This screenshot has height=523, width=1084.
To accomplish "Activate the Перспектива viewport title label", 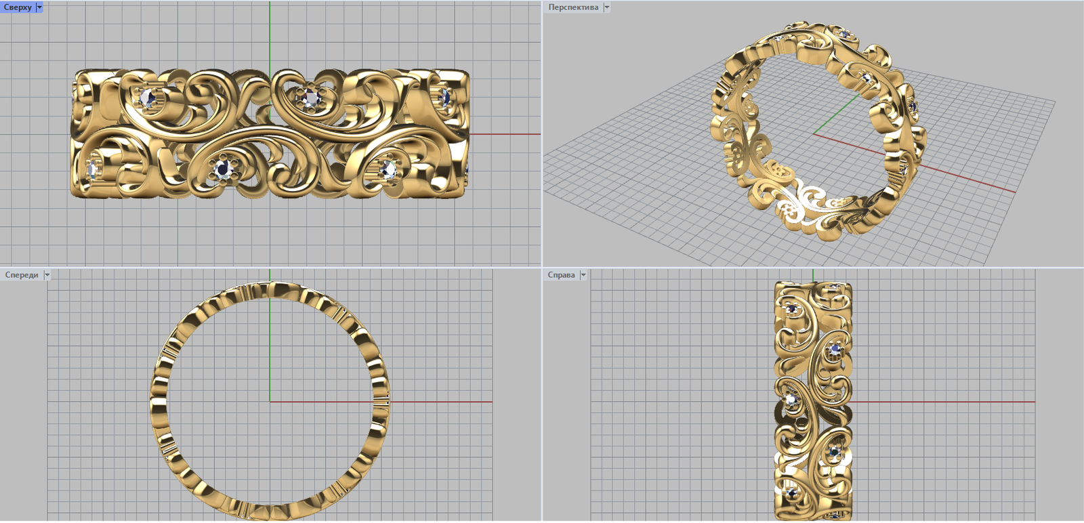I will [x=573, y=7].
